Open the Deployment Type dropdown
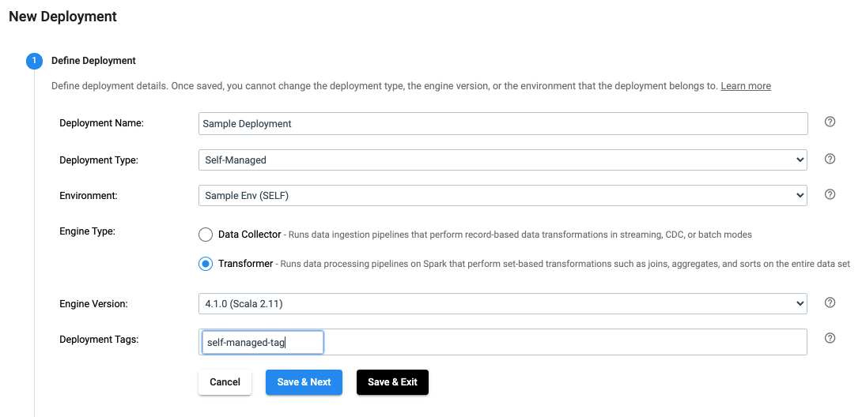 (502, 160)
